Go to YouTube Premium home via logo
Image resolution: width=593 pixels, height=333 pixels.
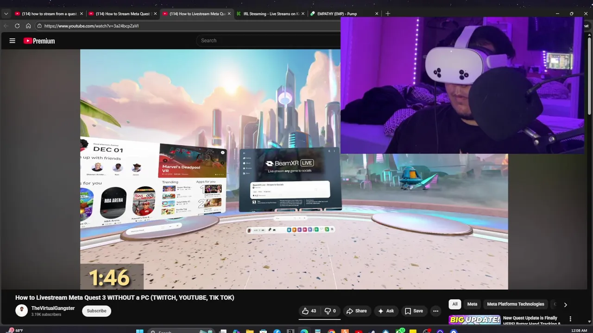[x=39, y=41]
